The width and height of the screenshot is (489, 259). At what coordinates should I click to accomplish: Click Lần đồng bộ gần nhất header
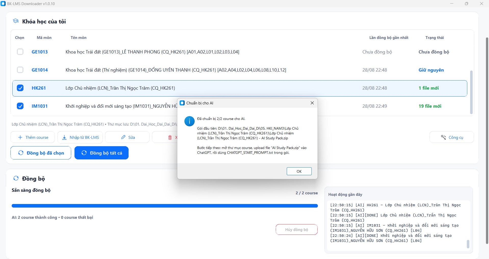tap(389, 38)
